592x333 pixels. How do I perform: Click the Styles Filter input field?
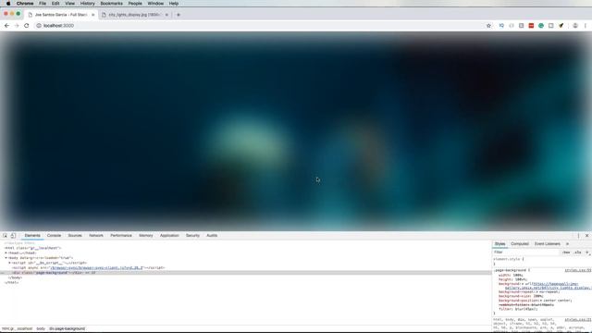pos(525,253)
